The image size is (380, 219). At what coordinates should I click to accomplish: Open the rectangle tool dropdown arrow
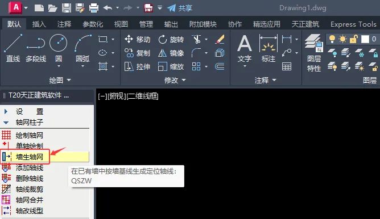113,39
